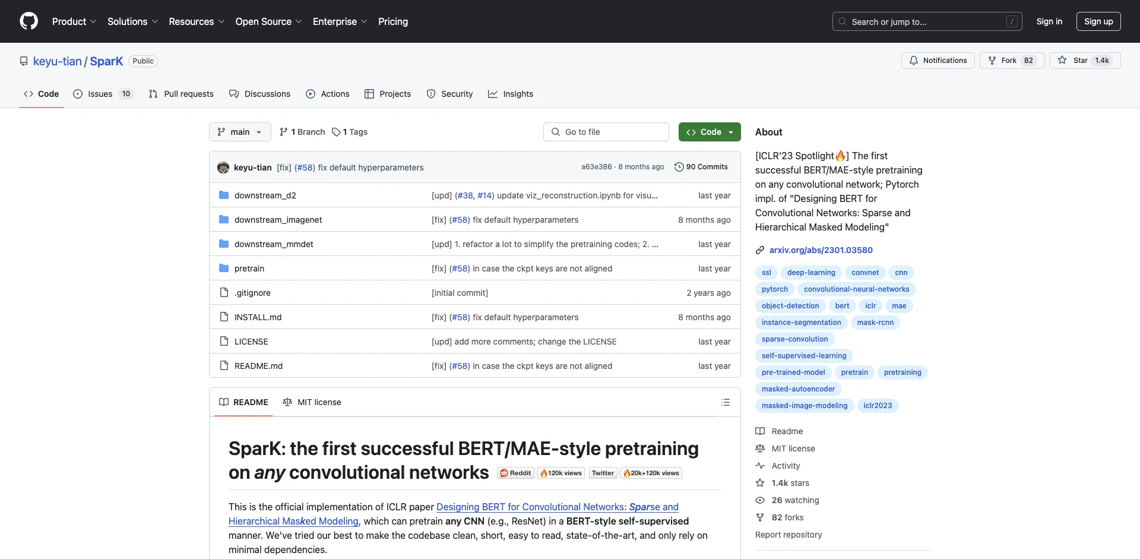Click the tag icon beside 1 Tags

pyautogui.click(x=336, y=132)
